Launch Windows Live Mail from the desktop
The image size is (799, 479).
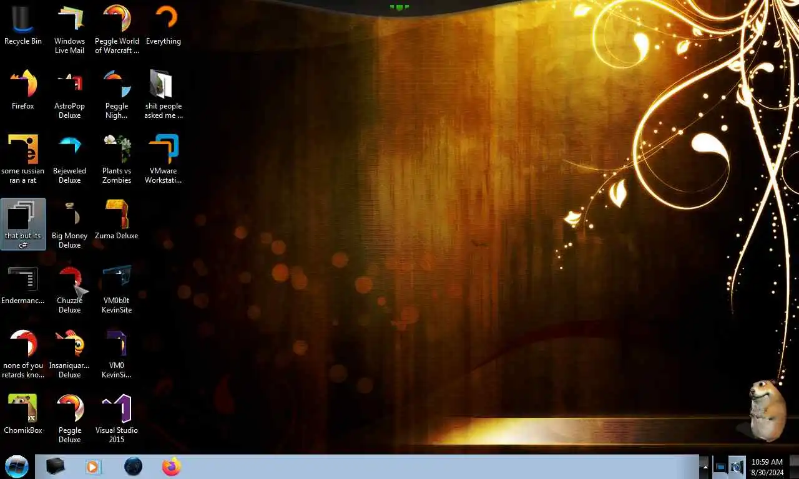pyautogui.click(x=70, y=30)
